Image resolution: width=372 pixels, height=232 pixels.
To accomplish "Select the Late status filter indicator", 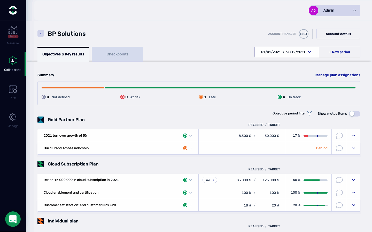I will [201, 97].
